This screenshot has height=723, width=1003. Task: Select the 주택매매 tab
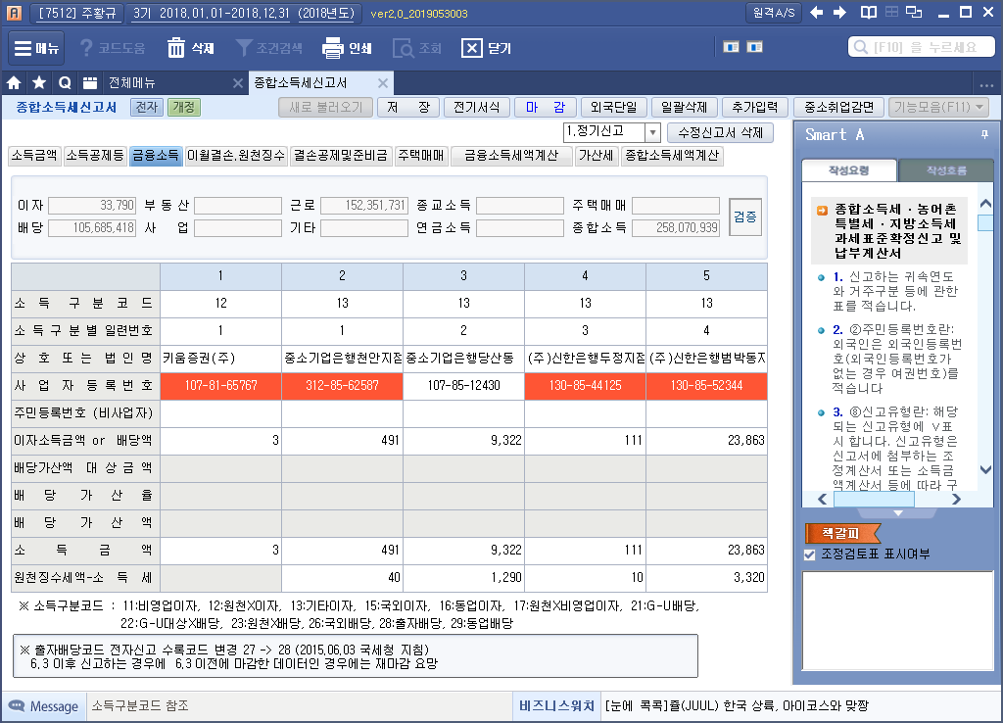click(421, 156)
